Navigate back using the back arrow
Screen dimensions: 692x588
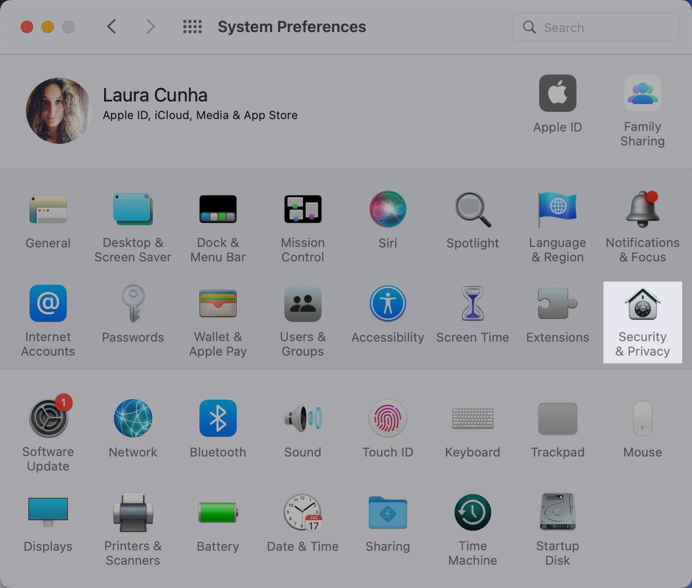pos(111,26)
